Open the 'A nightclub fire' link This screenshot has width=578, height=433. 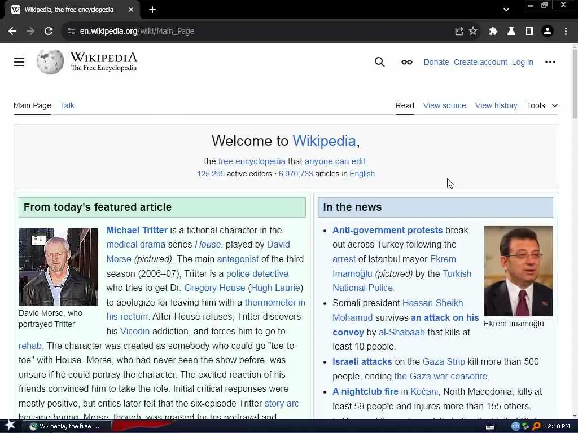pyautogui.click(x=365, y=392)
